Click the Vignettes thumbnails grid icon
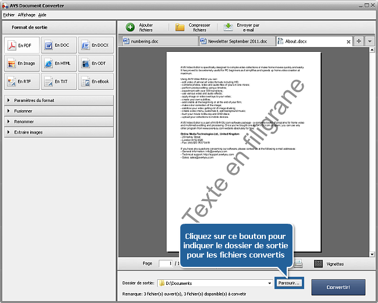 click(x=318, y=263)
